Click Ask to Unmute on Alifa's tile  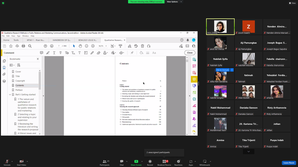(x=223, y=70)
